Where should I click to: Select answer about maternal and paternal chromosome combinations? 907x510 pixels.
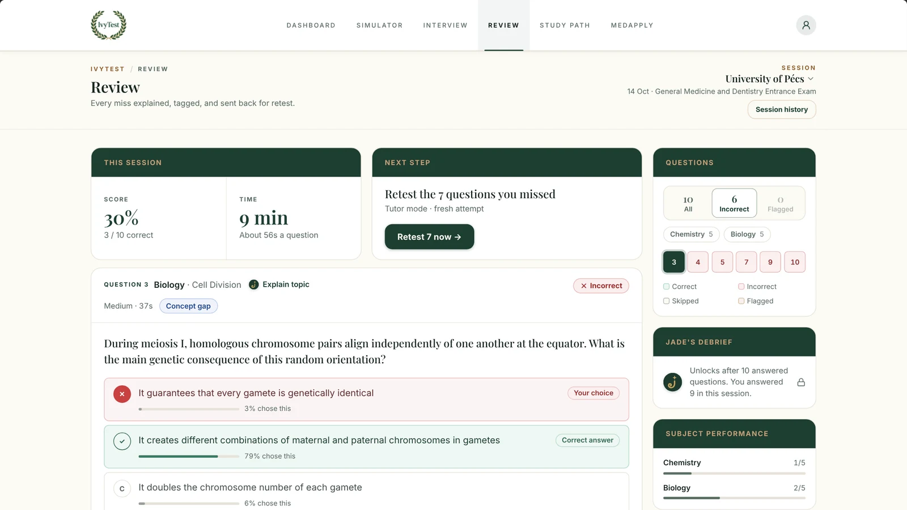coord(366,447)
